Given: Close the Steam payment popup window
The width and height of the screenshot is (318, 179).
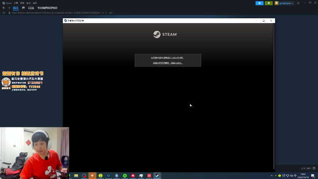Looking at the screenshot, I should pos(271,21).
